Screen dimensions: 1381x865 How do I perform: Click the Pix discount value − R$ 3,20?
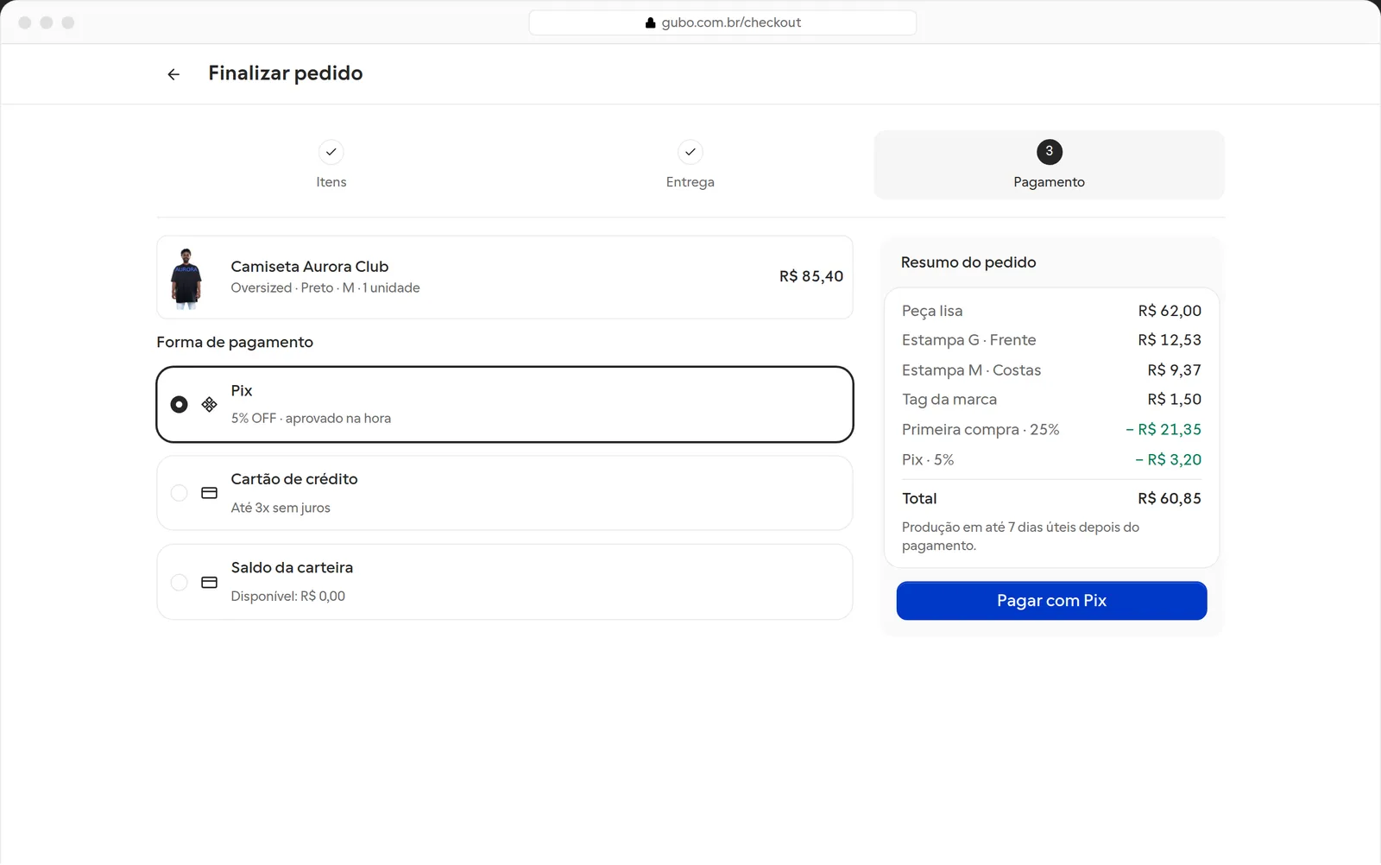1169,460
